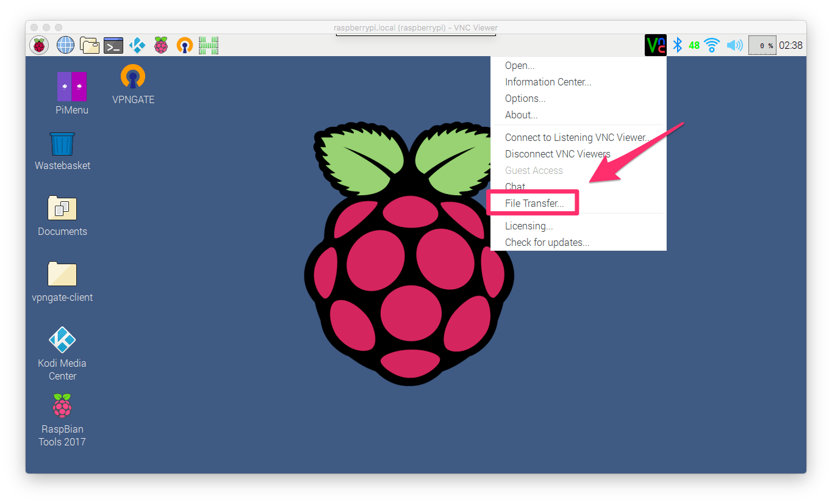Viewport: 832px width, 504px height.
Task: Open the orange VPN keyhole taskbar icon
Action: coord(184,45)
